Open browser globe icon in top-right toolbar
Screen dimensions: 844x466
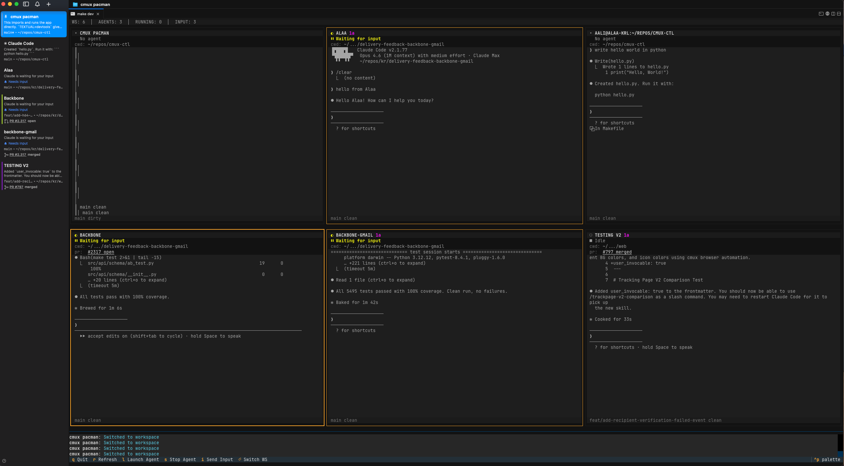click(x=827, y=14)
